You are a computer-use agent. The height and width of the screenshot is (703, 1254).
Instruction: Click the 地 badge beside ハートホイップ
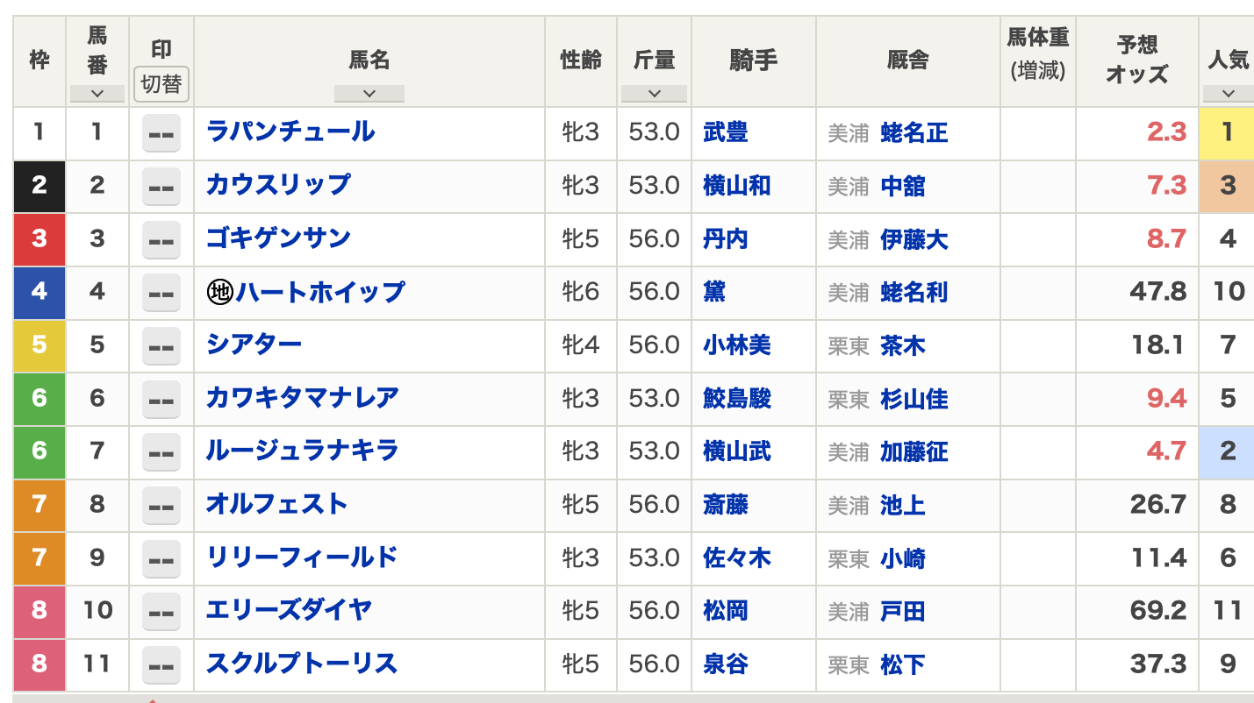coord(219,292)
